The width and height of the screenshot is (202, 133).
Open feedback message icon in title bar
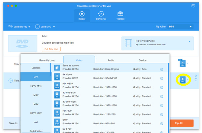pos(193,6)
